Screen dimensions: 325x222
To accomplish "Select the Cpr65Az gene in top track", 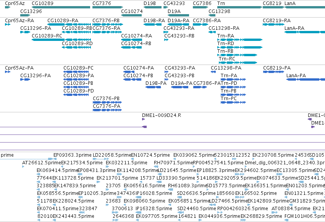I will (8, 7).
